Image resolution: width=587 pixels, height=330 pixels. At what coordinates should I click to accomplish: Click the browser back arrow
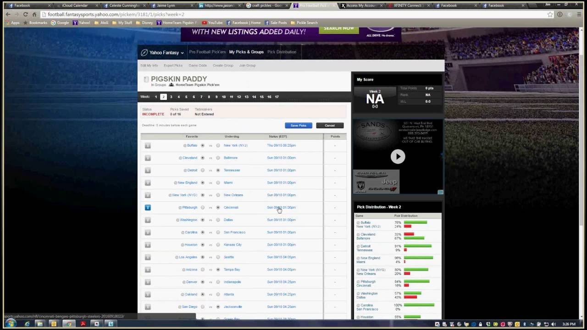click(x=8, y=14)
